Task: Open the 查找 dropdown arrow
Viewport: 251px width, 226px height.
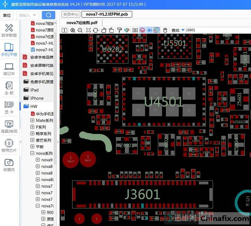Action: (183, 30)
